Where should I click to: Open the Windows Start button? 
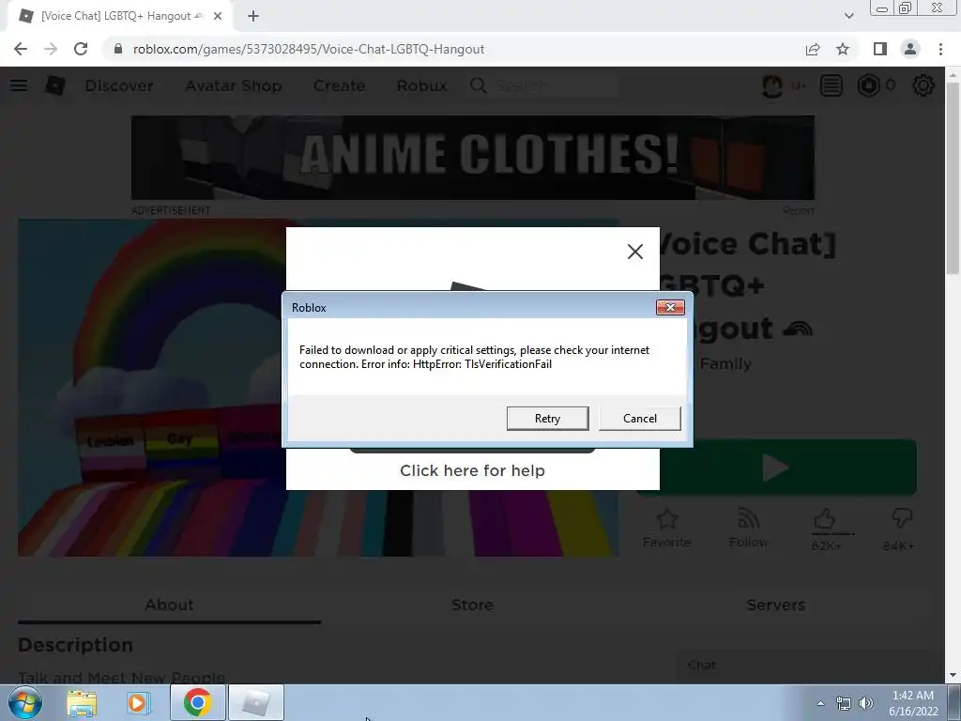(25, 702)
